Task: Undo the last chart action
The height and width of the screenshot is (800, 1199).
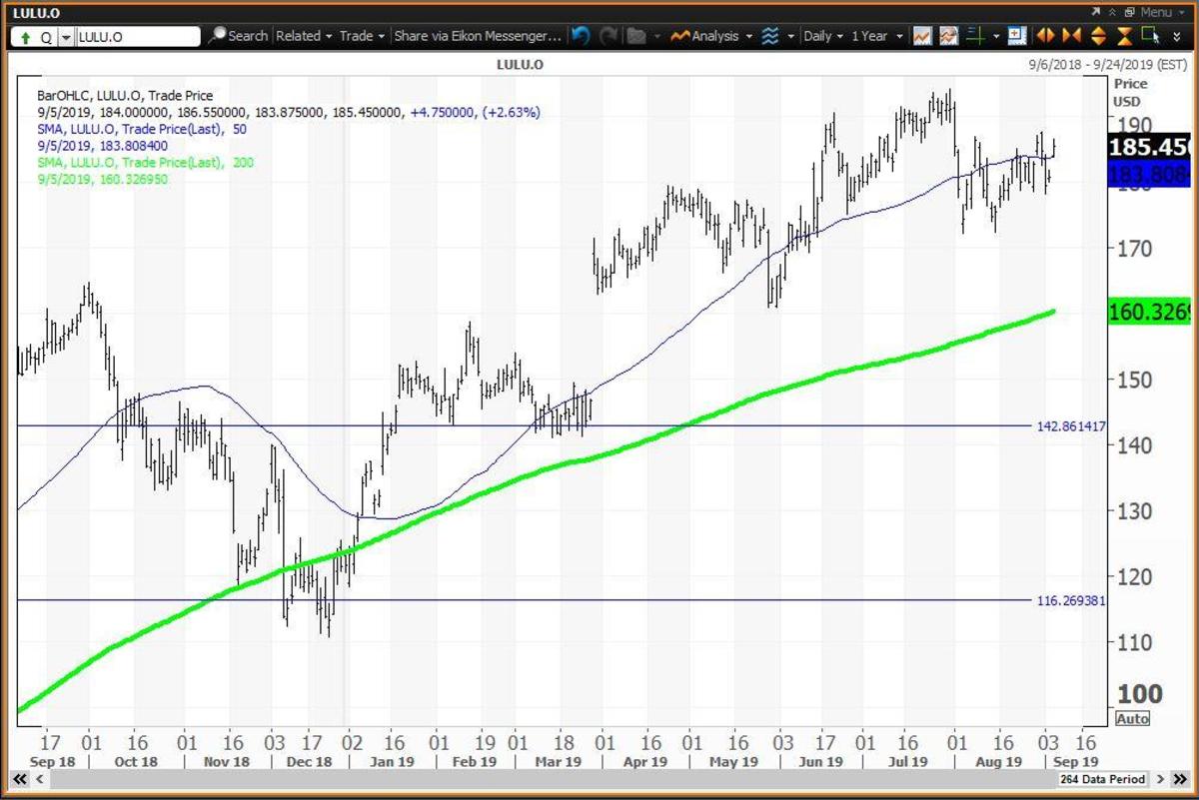Action: pyautogui.click(x=581, y=36)
